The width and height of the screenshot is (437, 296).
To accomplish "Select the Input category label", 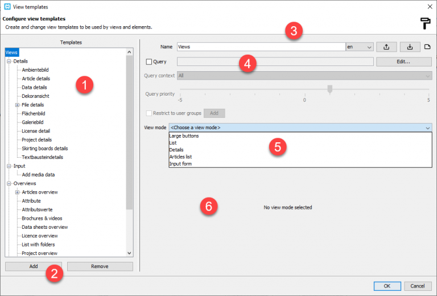I will 19,166.
